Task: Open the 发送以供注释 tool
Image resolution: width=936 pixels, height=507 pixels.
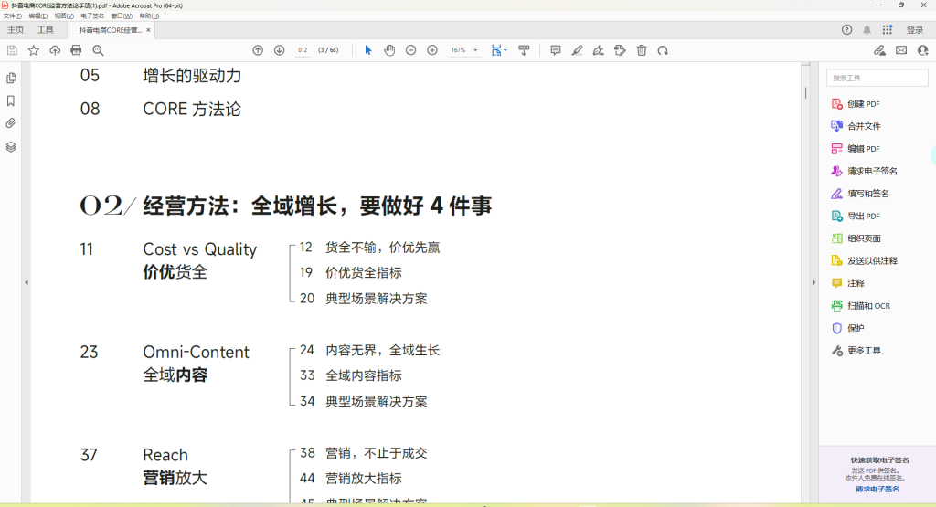Action: point(865,260)
